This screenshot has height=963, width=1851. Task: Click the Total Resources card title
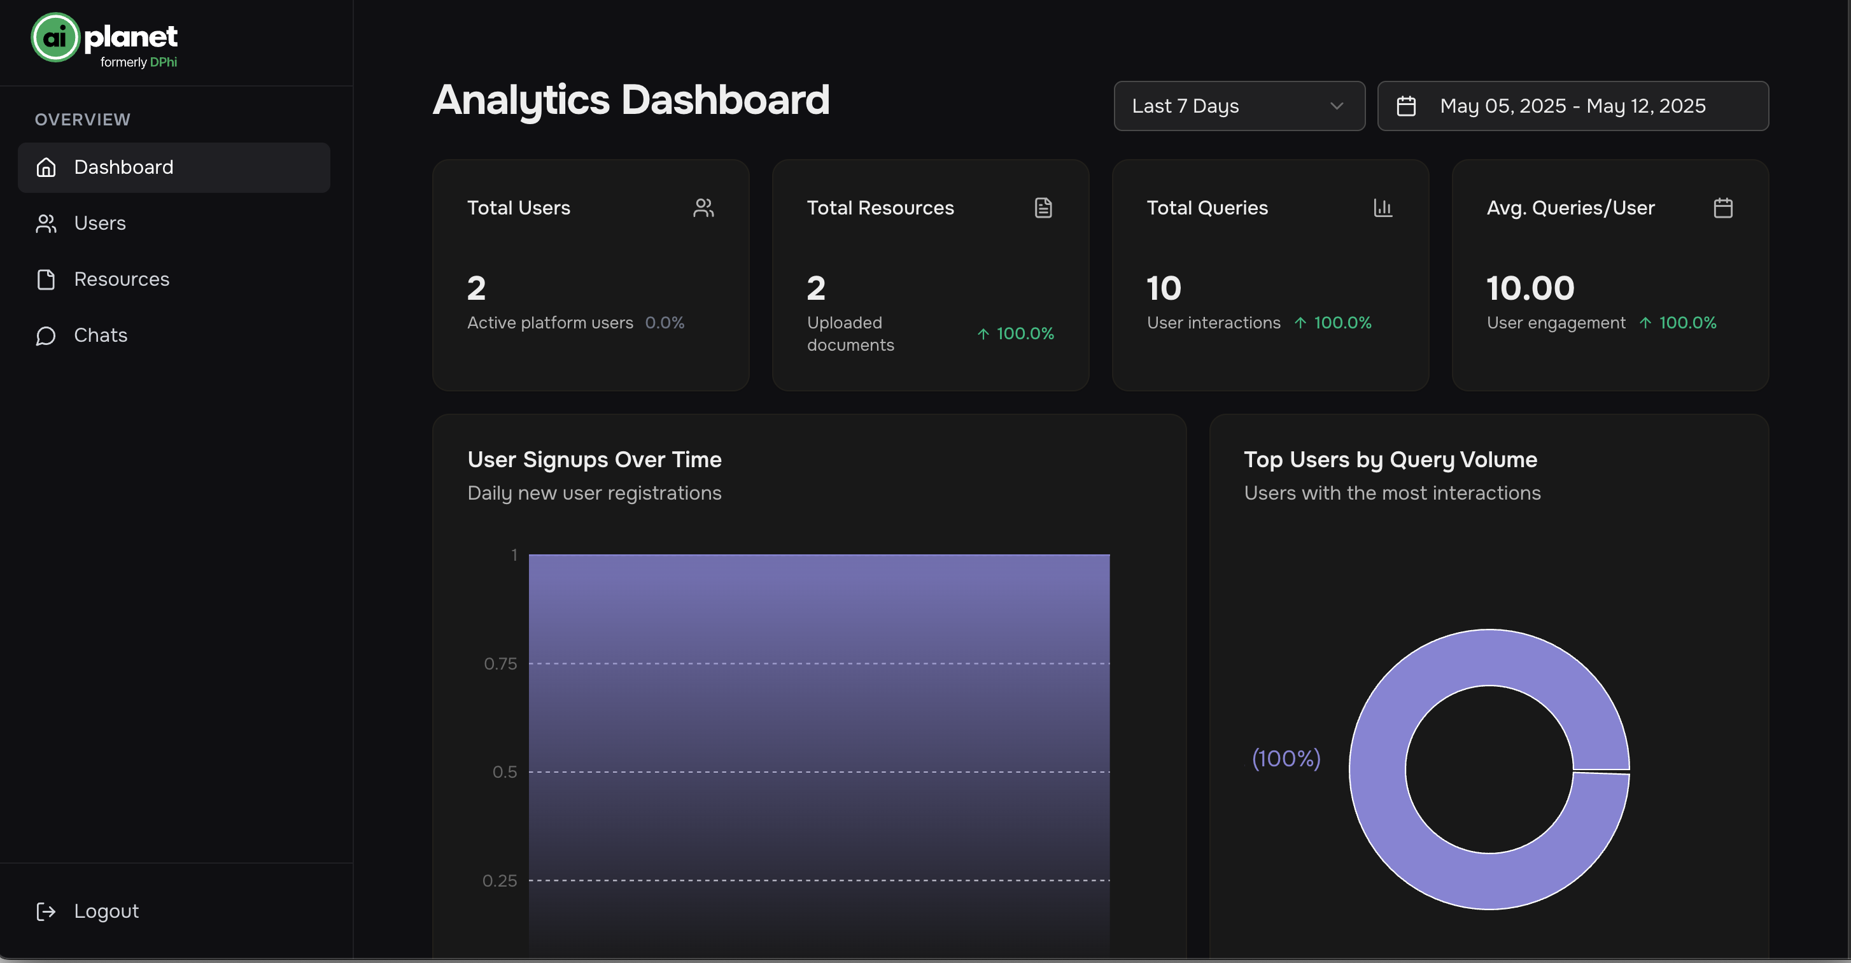click(x=880, y=207)
